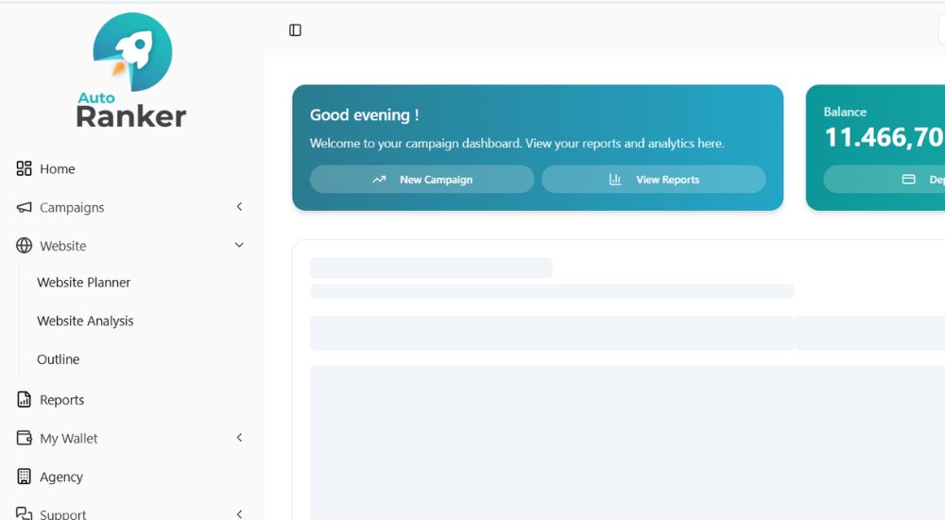Click the Campaigns megaphone icon
Screen dimensions: 945x520
click(25, 207)
